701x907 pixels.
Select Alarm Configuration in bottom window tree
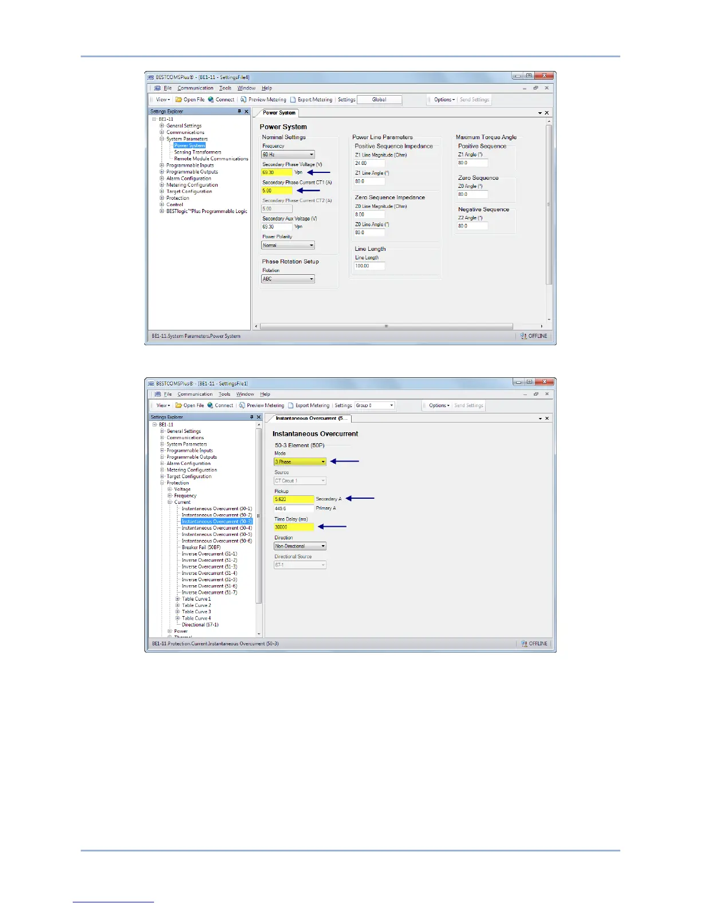coord(188,464)
